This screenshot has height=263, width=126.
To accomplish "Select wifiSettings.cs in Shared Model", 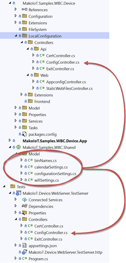I will (47, 180).
